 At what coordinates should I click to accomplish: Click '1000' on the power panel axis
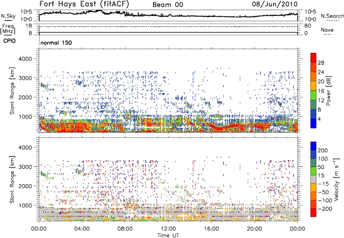coord(25,116)
